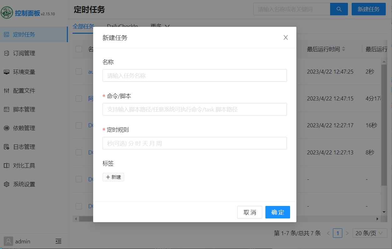Select the 全部任务 tab
Screen dimensions: 392x249
tap(83, 26)
